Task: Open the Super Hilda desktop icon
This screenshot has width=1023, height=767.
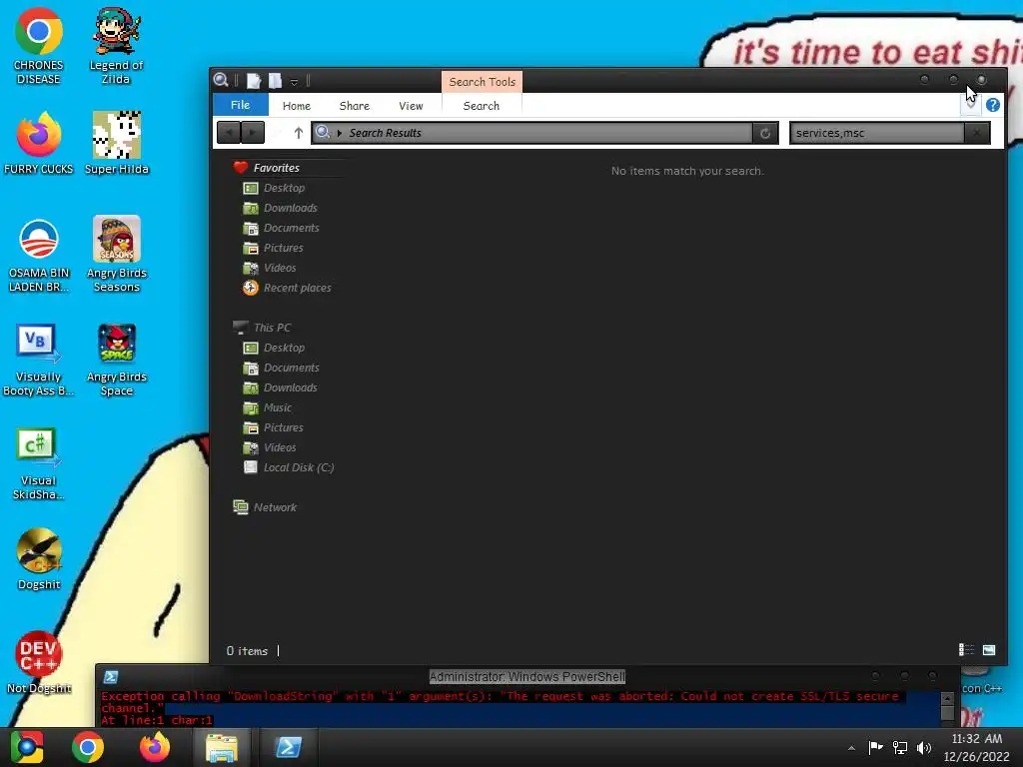Action: (116, 144)
